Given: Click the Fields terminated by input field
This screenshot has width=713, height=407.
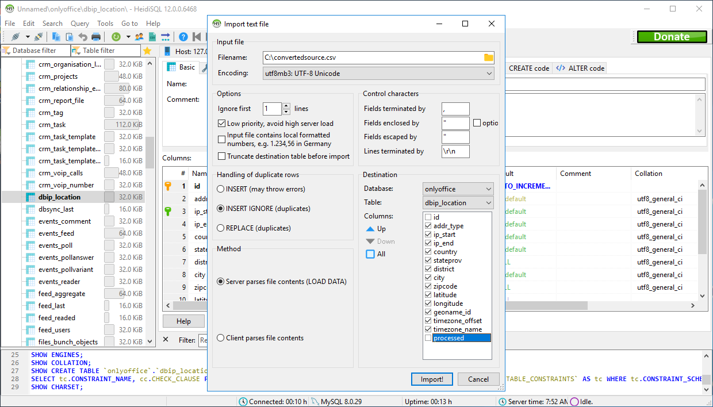Looking at the screenshot, I should 455,109.
